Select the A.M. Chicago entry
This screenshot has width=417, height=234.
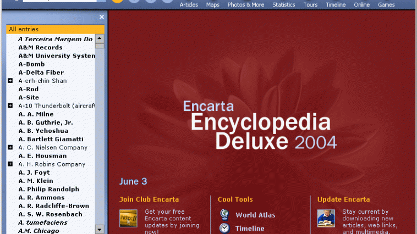coord(39,231)
